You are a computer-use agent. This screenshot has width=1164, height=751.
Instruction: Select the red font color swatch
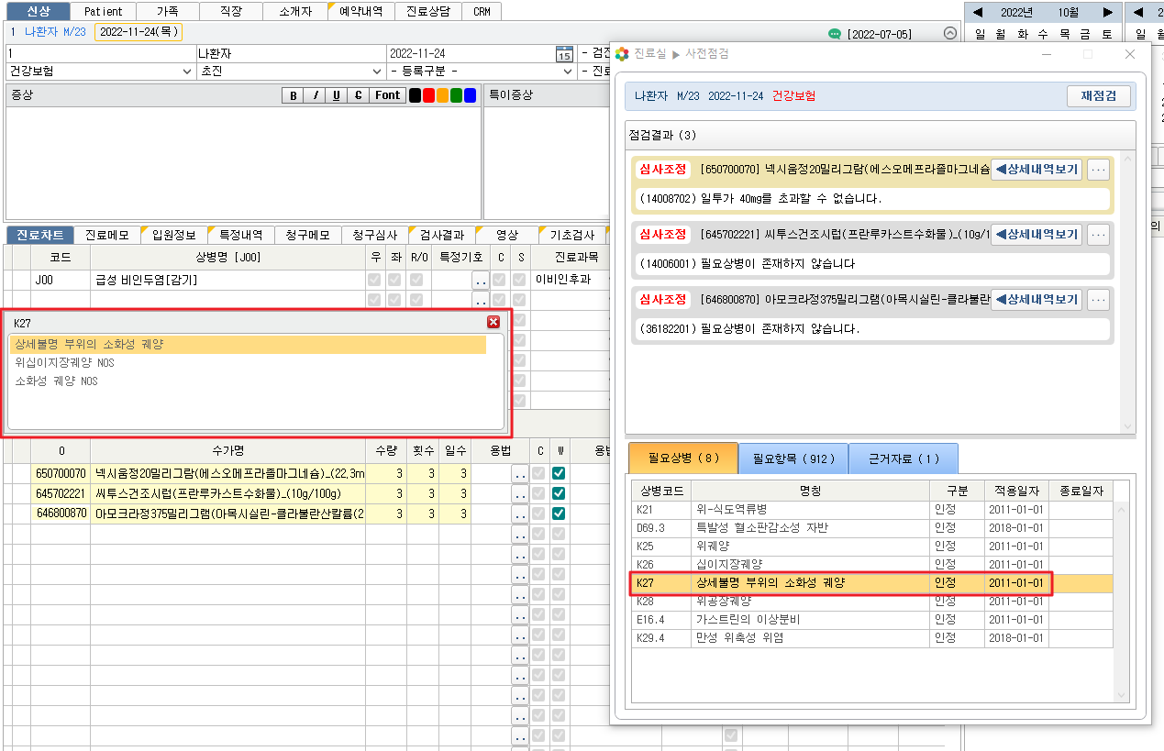tap(428, 95)
